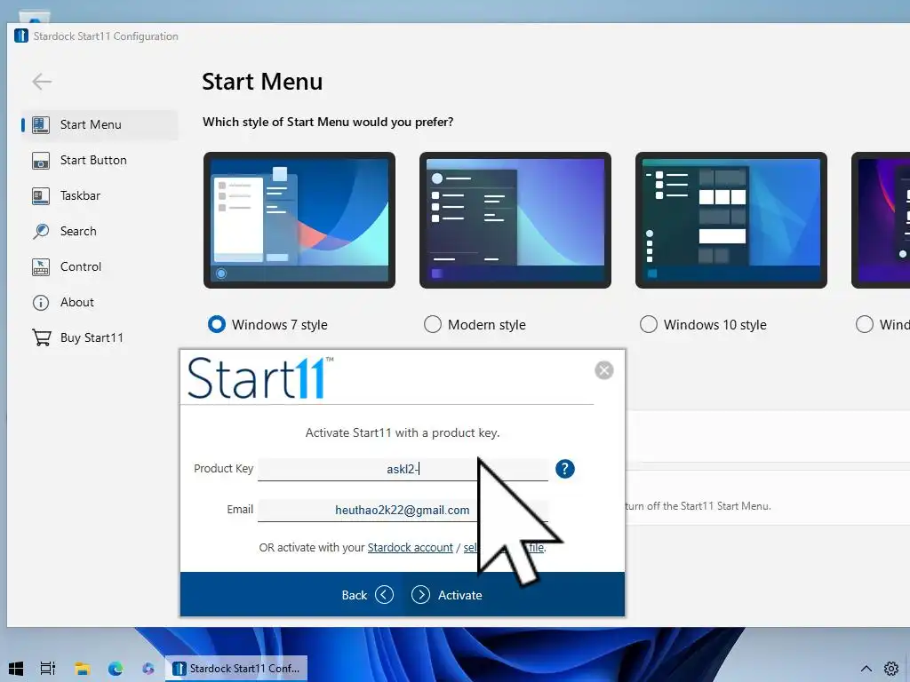This screenshot has width=910, height=682.
Task: Select the Windows 10 style radio button
Action: 648,324
